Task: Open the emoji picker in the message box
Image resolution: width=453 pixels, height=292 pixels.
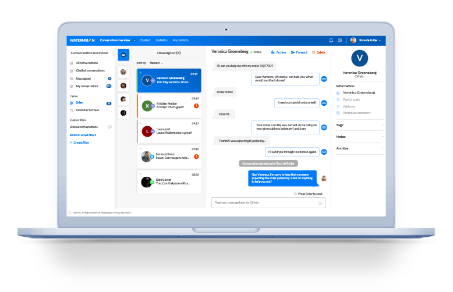Action: tap(320, 202)
